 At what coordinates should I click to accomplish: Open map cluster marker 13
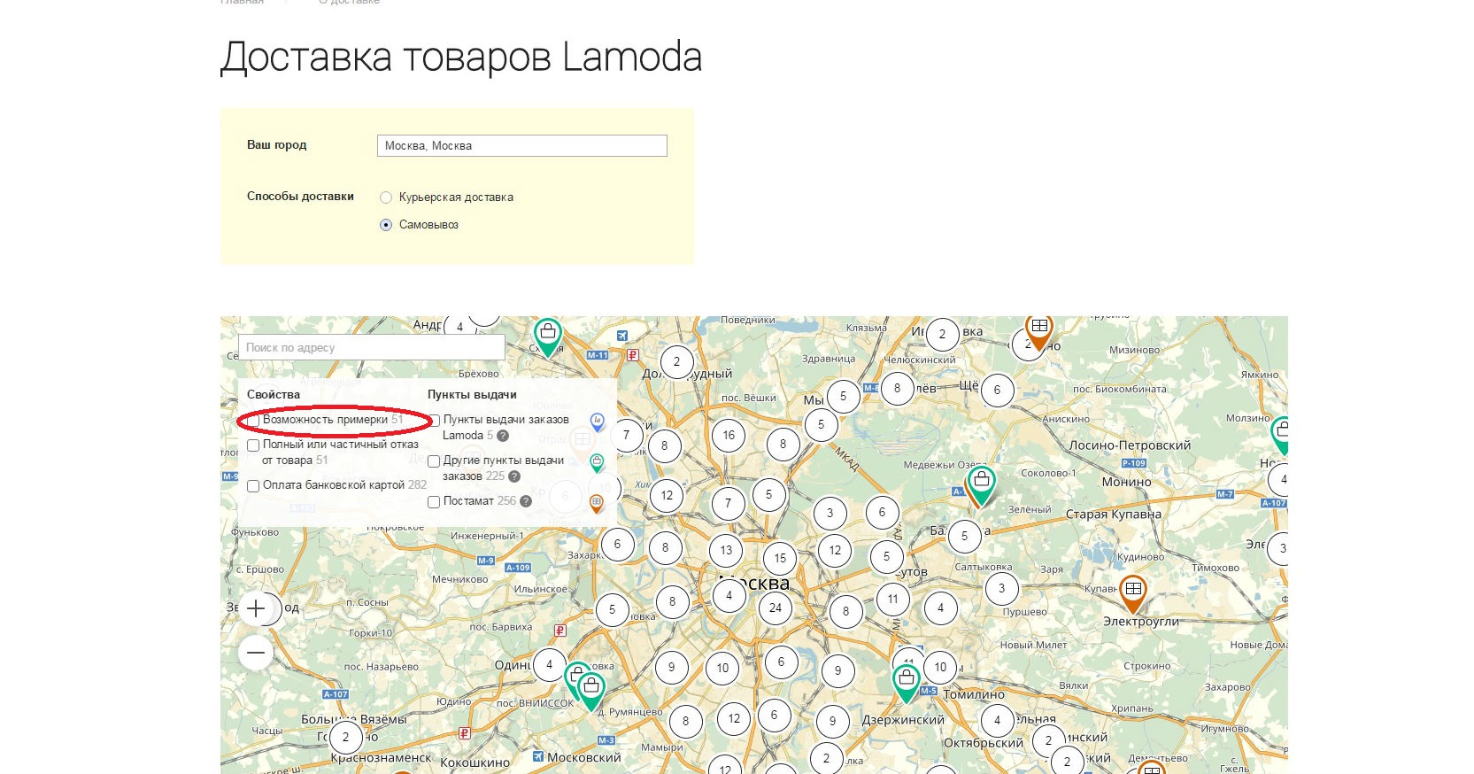coord(726,550)
